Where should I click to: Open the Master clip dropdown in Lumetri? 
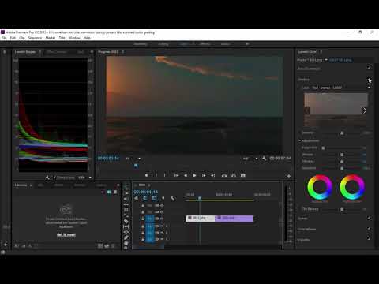[x=326, y=60]
